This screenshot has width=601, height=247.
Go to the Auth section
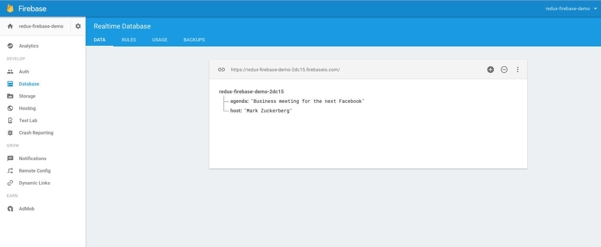click(x=24, y=72)
